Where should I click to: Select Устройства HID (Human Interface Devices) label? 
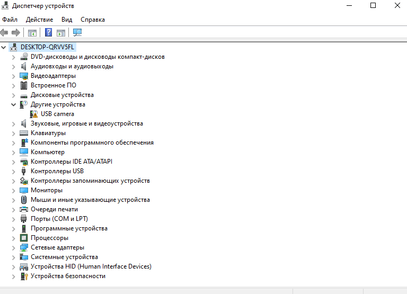pos(91,266)
